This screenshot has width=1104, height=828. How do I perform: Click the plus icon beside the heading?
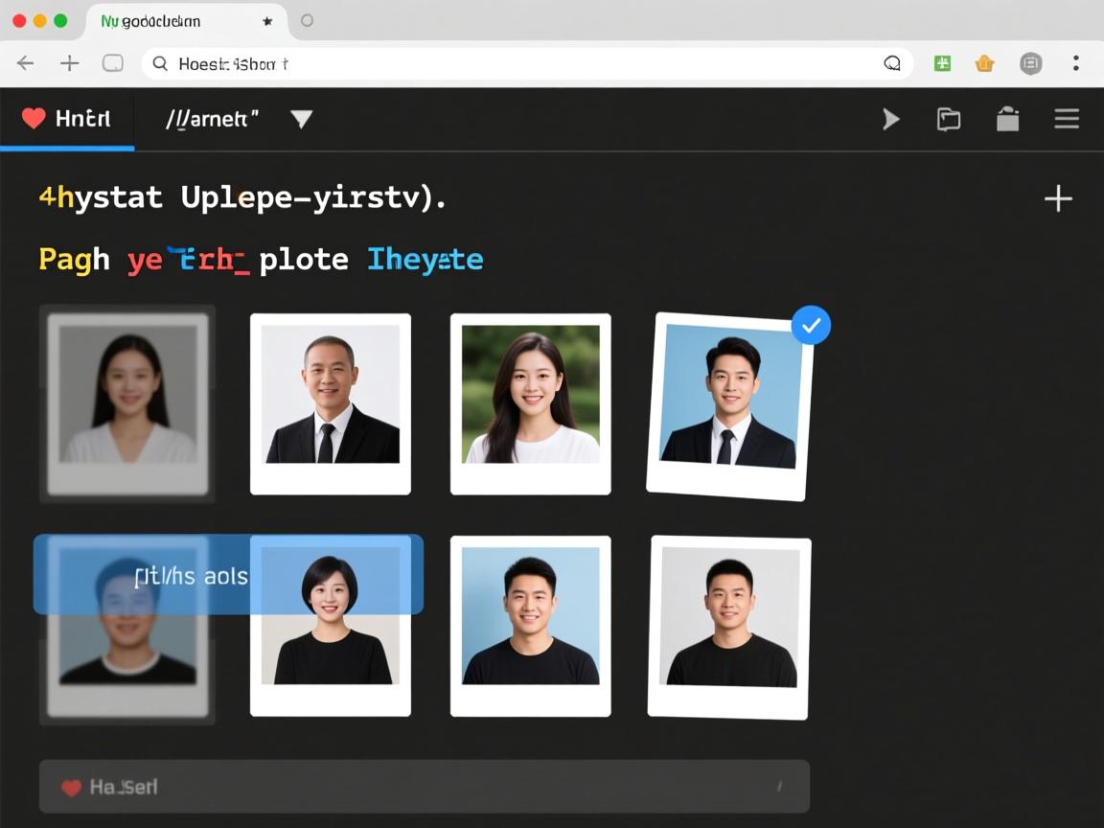tap(1058, 198)
